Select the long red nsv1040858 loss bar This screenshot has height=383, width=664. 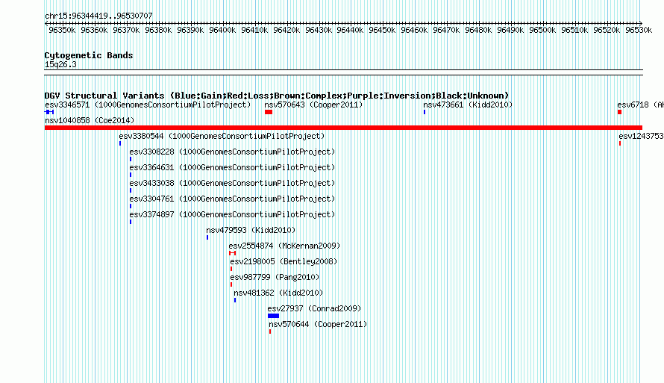click(x=343, y=128)
